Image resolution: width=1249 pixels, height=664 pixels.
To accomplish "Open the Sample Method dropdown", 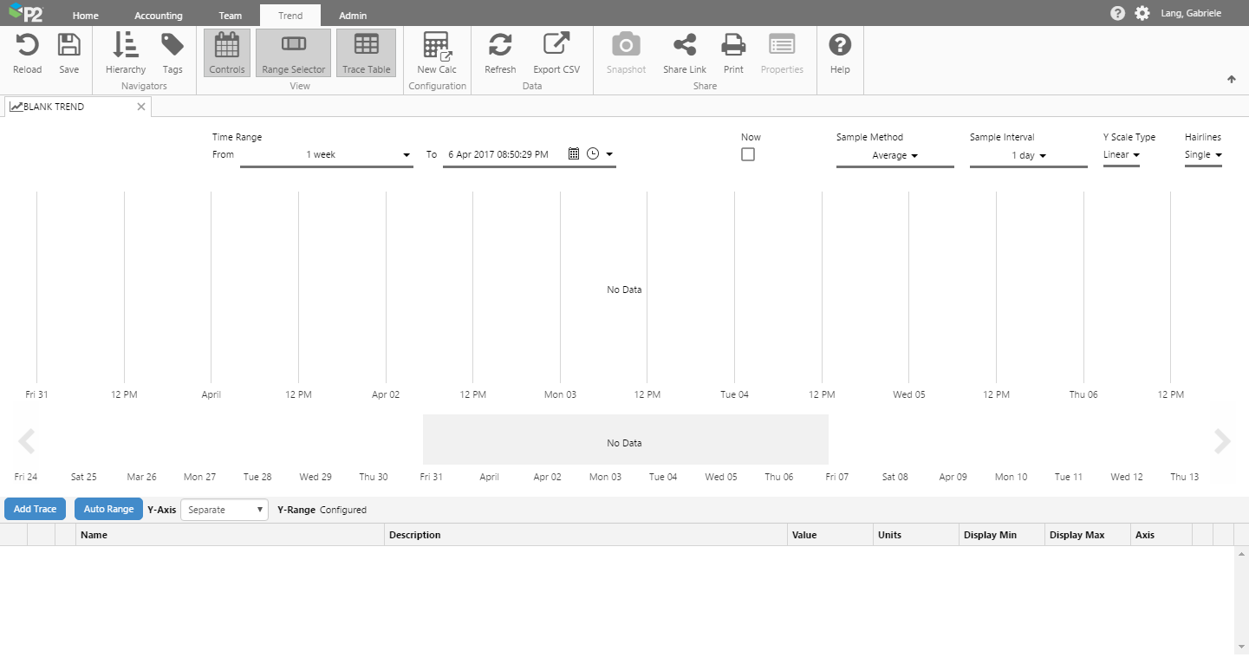I will tap(894, 156).
